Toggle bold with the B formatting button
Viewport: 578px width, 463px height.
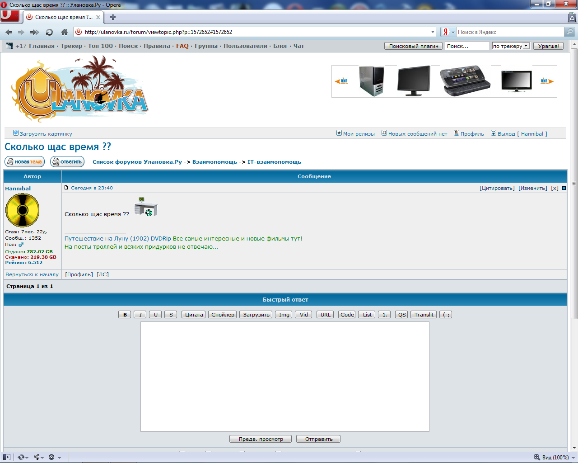125,314
